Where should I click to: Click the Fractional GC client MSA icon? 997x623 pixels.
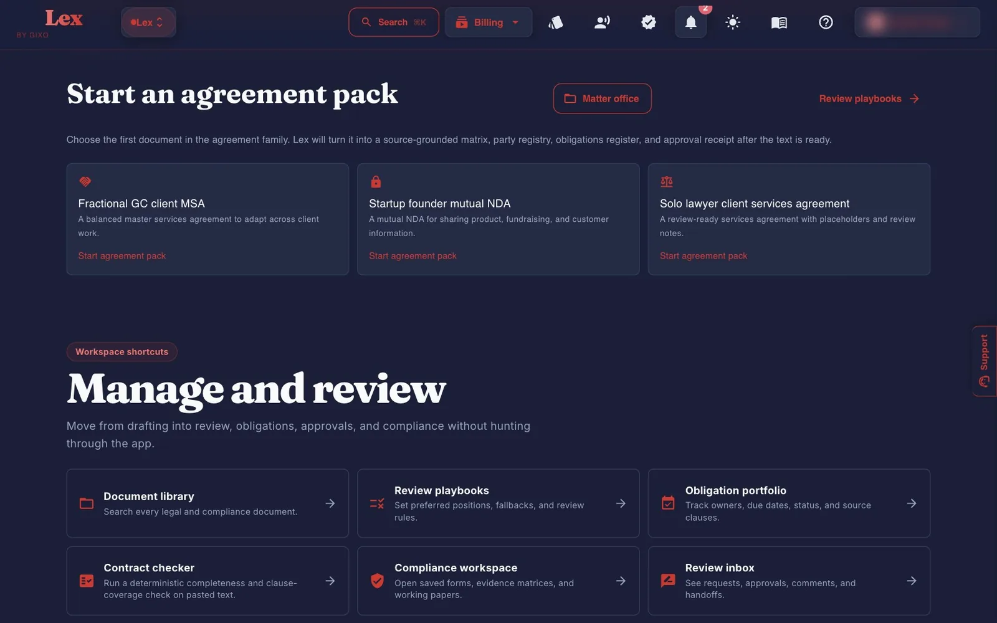coord(85,181)
